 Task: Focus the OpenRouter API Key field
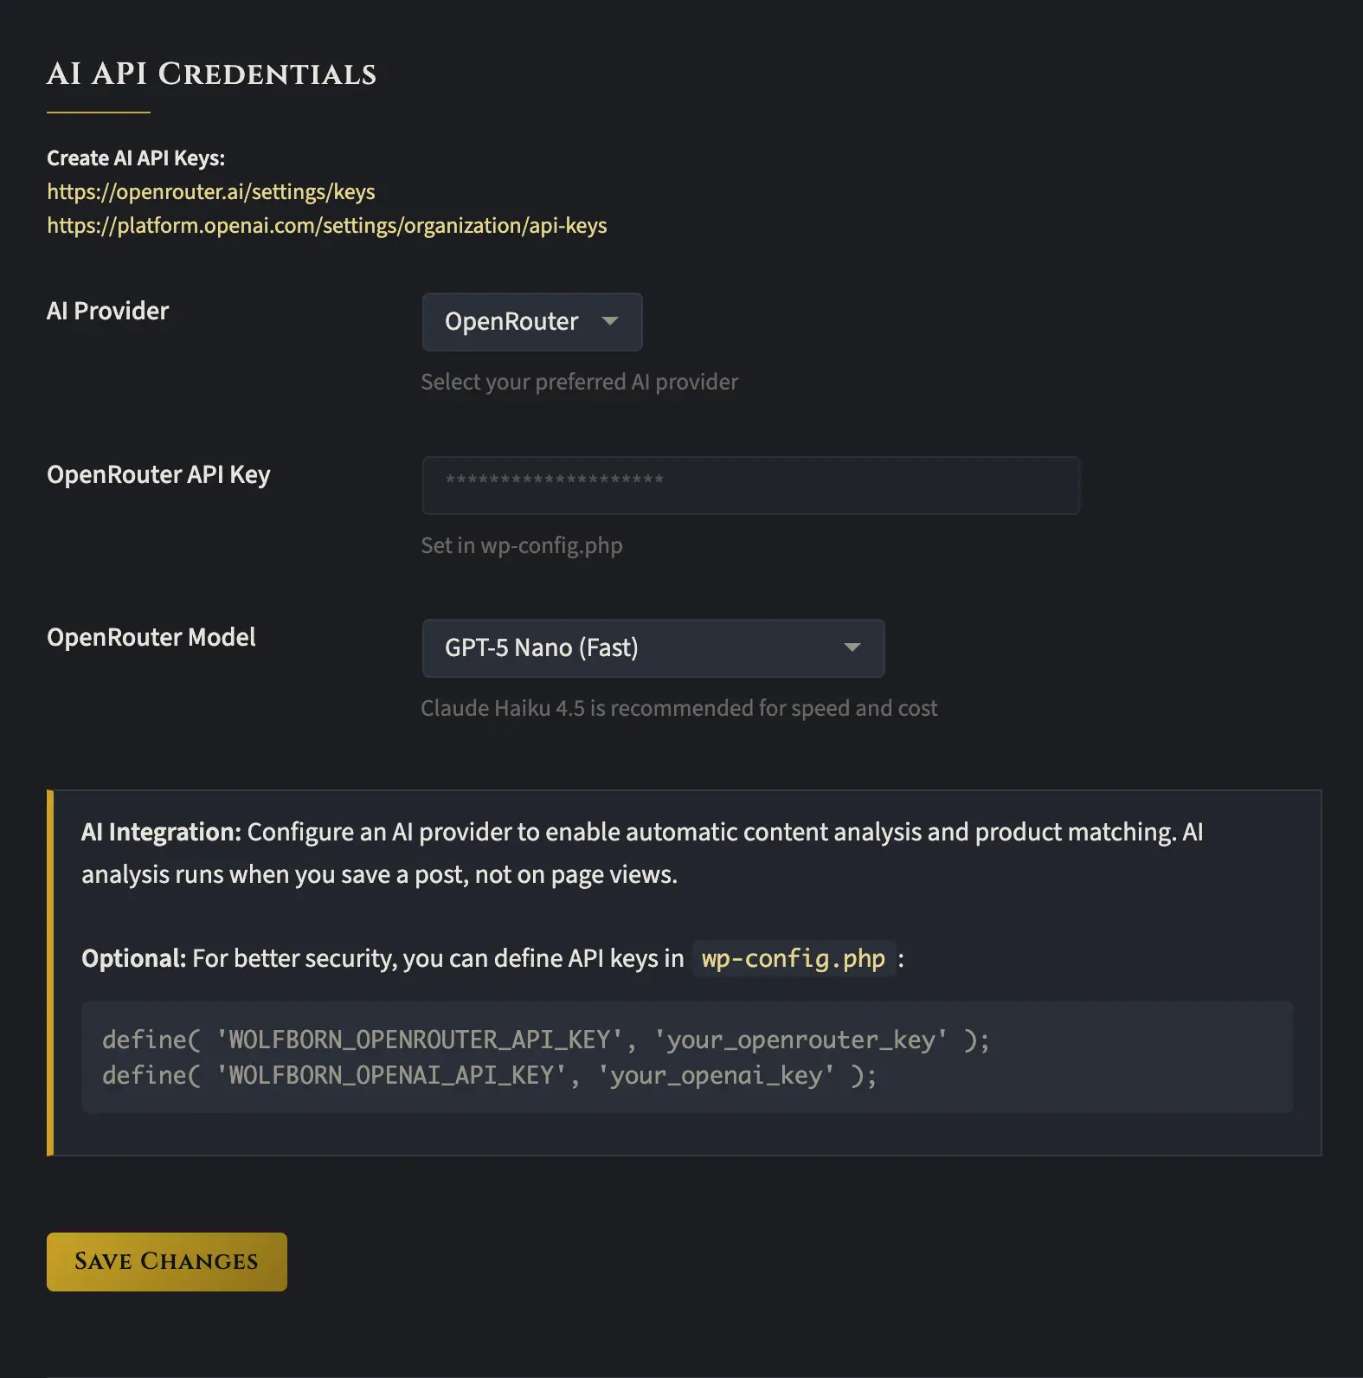pyautogui.click(x=749, y=485)
